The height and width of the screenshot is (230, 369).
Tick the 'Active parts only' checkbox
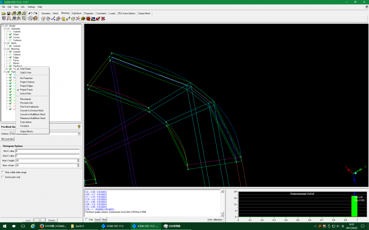(x=3, y=177)
